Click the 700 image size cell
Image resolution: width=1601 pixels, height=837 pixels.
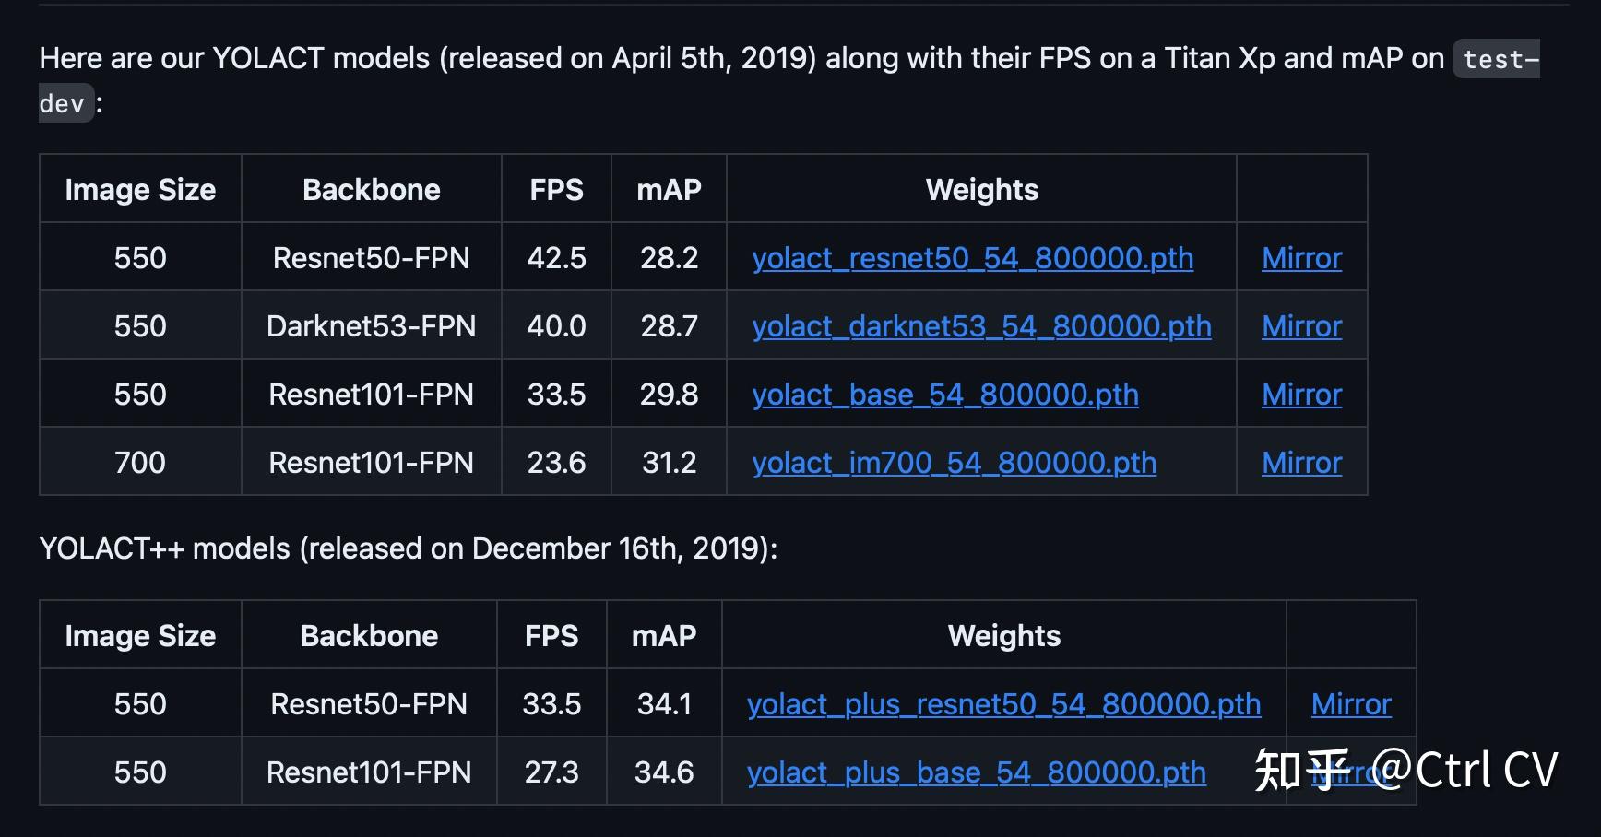[x=140, y=463]
